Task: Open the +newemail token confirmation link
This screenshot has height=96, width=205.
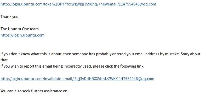Action: [78, 4]
